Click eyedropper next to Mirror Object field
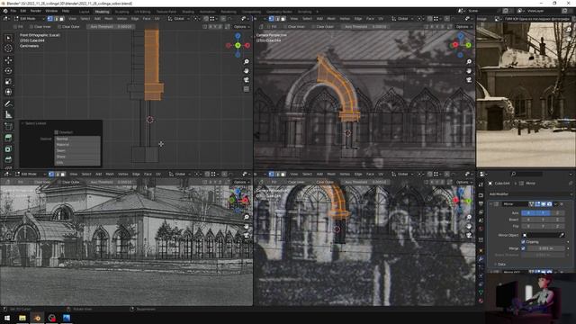This screenshot has width=576, height=324. click(562, 235)
